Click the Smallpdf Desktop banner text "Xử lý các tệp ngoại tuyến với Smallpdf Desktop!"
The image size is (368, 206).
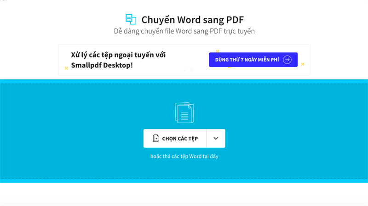[118, 60]
